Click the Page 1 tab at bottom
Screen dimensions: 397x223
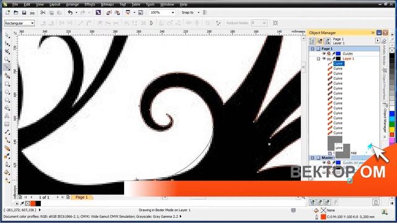coord(81,197)
